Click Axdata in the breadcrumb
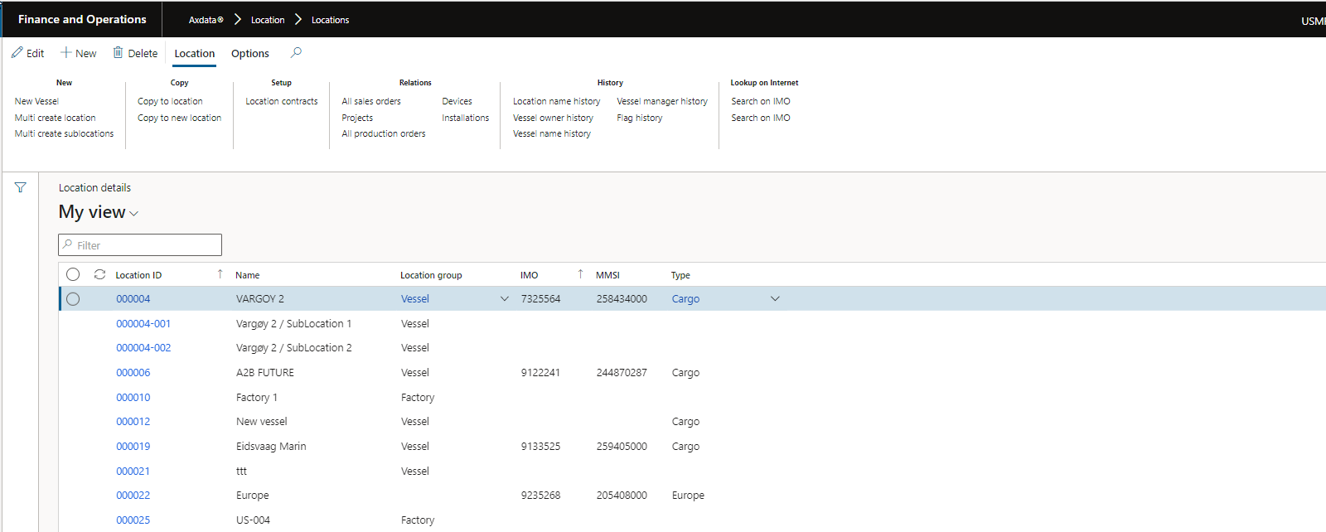 click(x=206, y=20)
